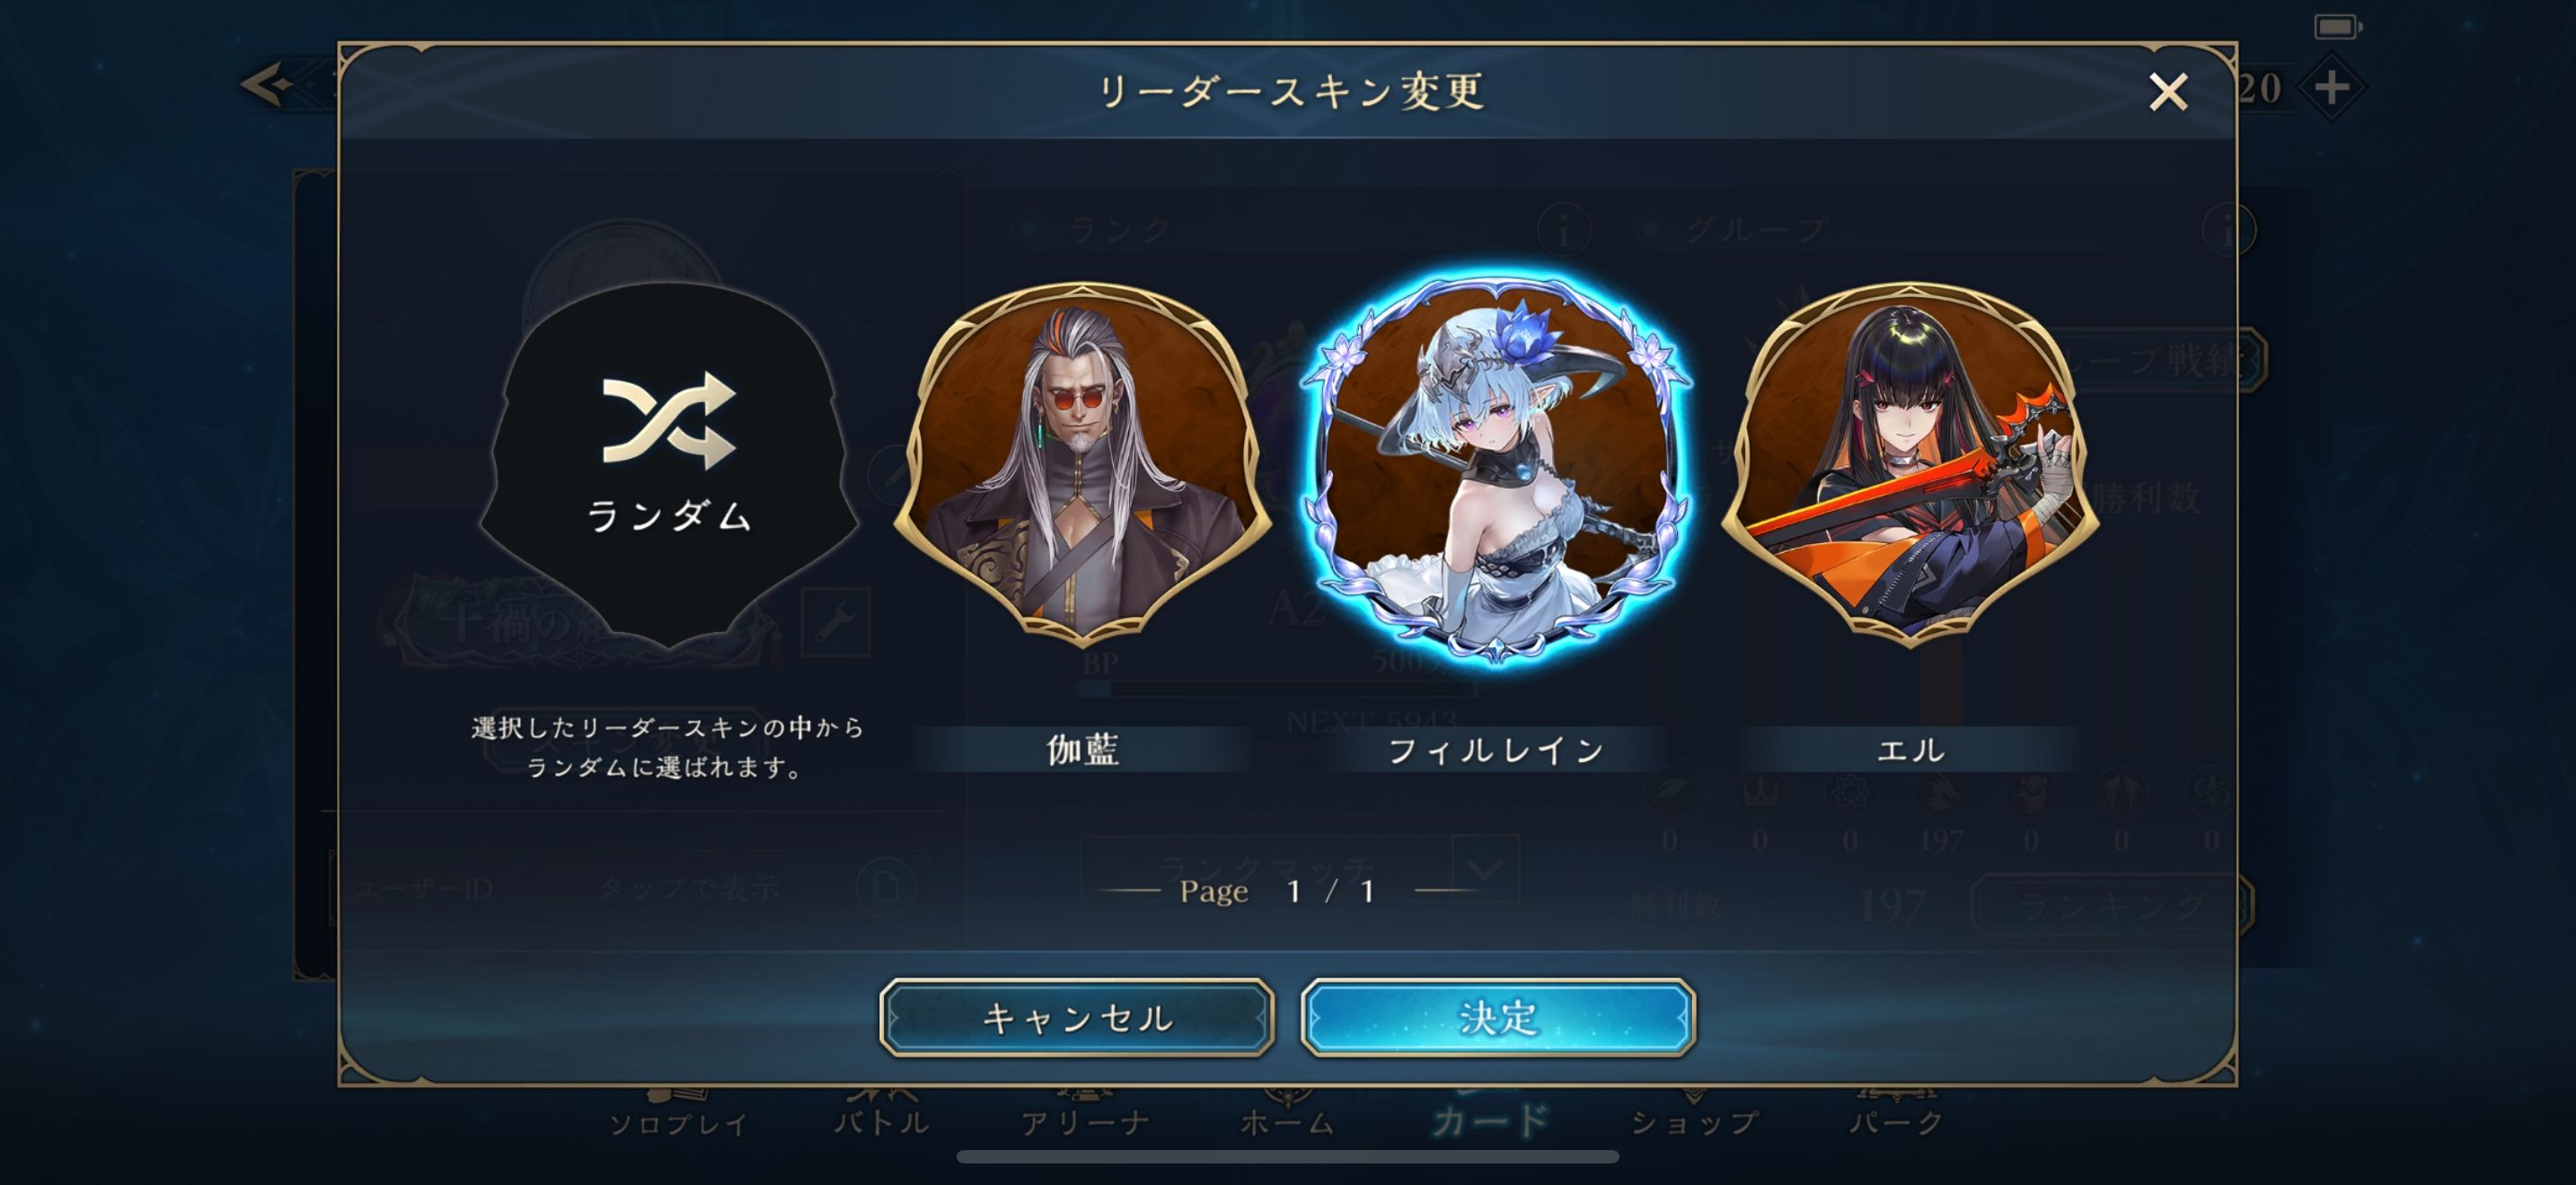The image size is (2576, 1185).
Task: Click the フィルレイン name label
Action: pos(1496,750)
